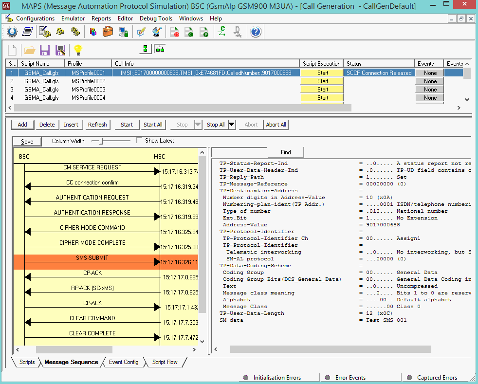Viewport: 478px width, 384px height.
Task: Click the green C arrows toolbar icon
Action: [x=221, y=32]
